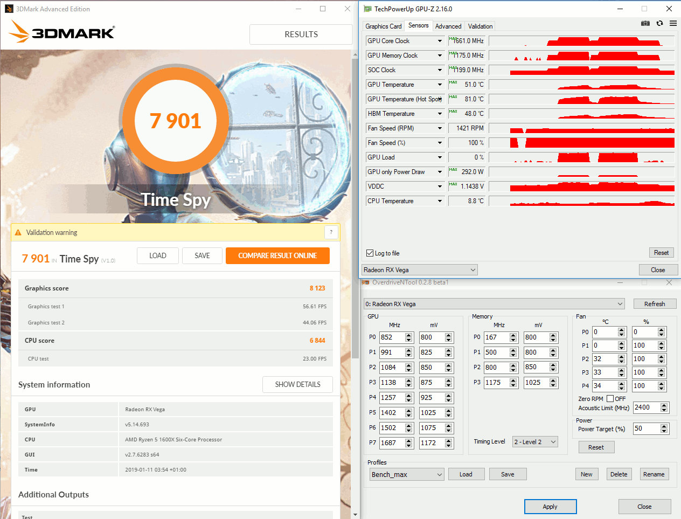Click the Memory P3 mV spinner arrows
This screenshot has width=681, height=519.
point(553,383)
